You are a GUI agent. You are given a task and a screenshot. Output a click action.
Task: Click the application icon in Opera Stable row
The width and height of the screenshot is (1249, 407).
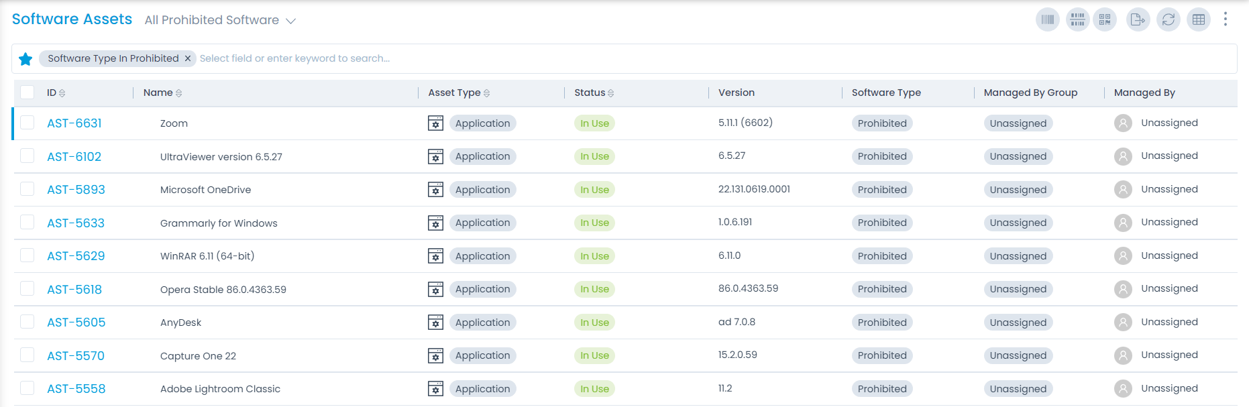436,289
